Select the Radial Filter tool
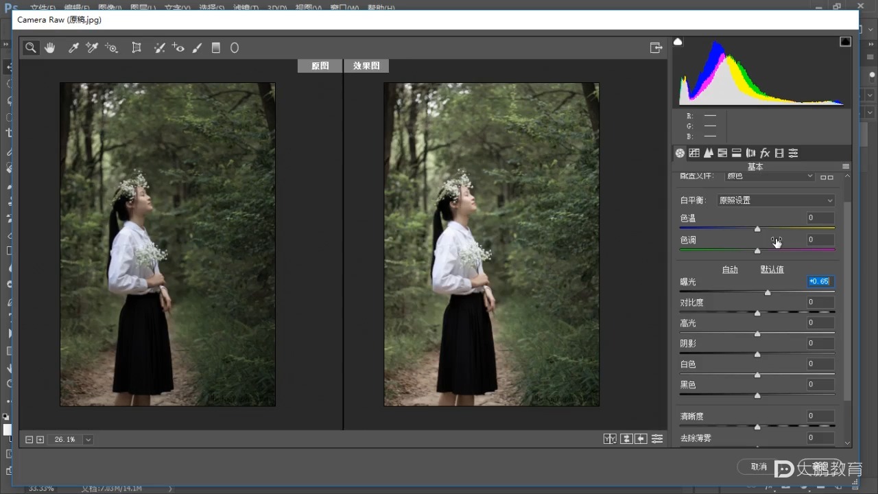 [x=235, y=48]
